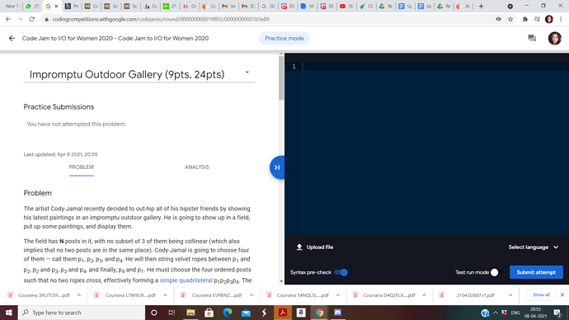Screen dimensions: 569x320
Task: Expand options for 2104.02687v1 pdf download
Action: pyautogui.click(x=510, y=295)
